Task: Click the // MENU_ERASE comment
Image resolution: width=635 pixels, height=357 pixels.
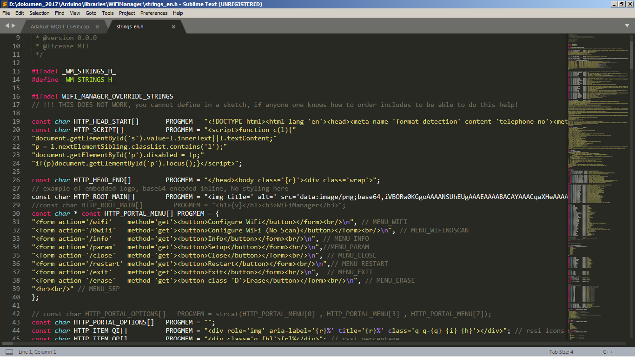Action: pyautogui.click(x=390, y=280)
